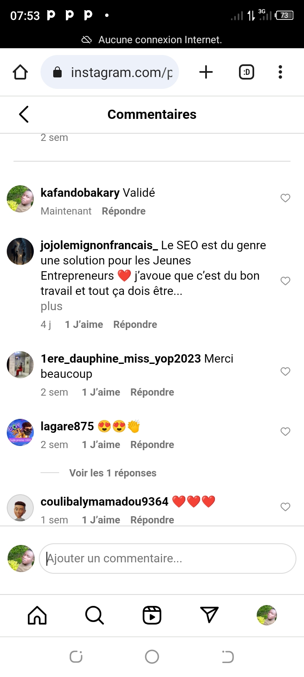
Task: Open the tab switcher button
Action: [247, 72]
